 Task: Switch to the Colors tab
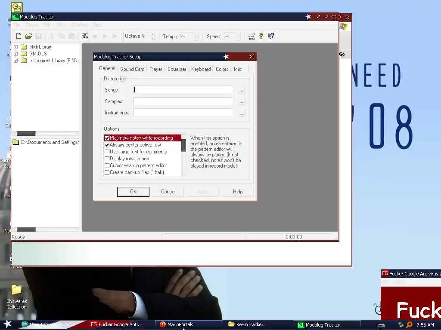[x=222, y=69]
